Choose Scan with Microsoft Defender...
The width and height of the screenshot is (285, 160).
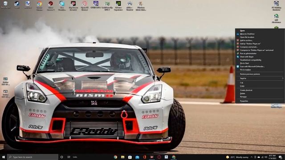(260, 67)
